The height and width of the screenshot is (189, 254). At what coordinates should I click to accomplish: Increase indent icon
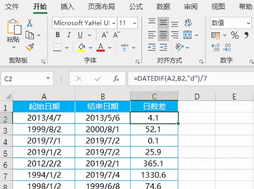[x=163, y=47]
